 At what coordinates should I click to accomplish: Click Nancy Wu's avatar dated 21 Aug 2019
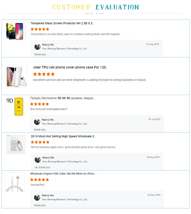38,47
